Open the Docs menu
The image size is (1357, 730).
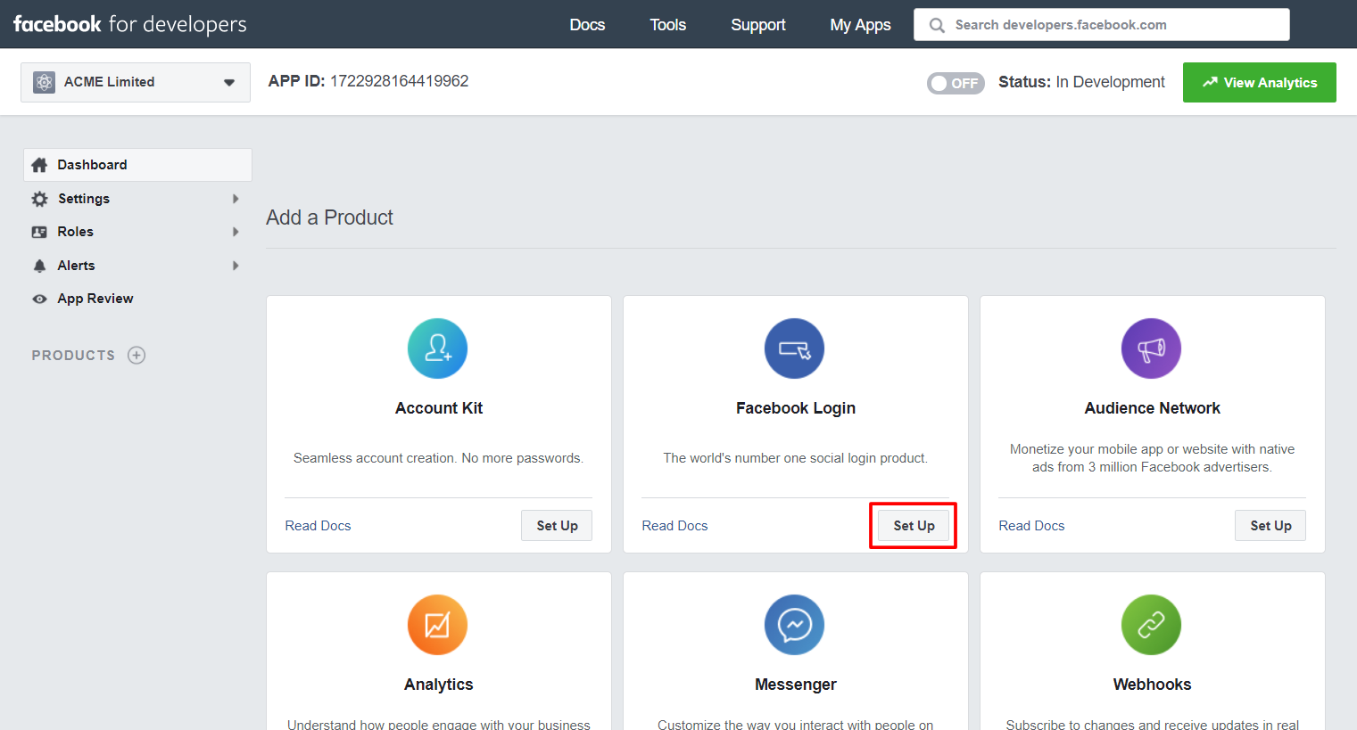[587, 25]
